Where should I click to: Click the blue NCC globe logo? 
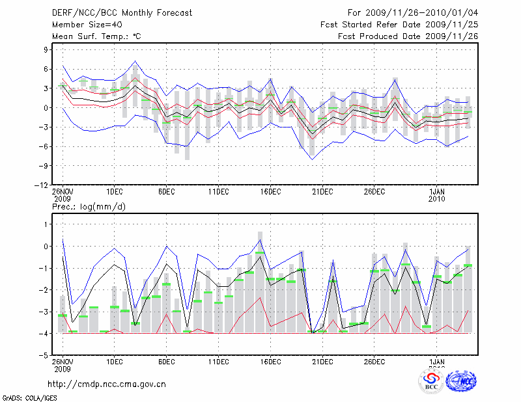click(x=461, y=381)
